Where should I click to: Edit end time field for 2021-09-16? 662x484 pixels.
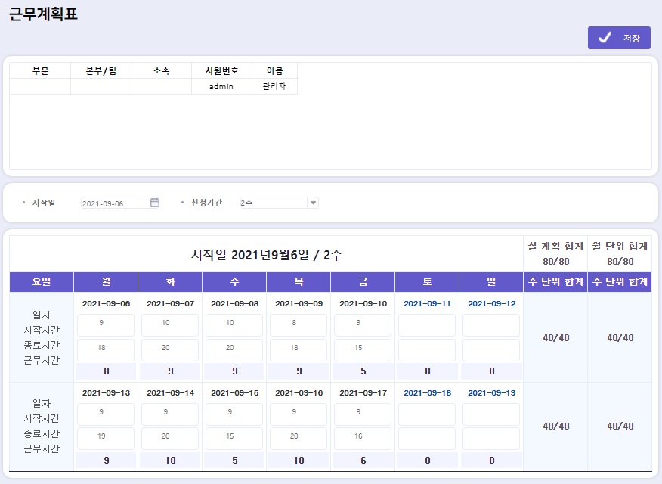coord(299,439)
